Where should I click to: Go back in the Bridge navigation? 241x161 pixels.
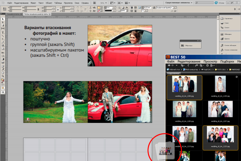tap(169, 65)
